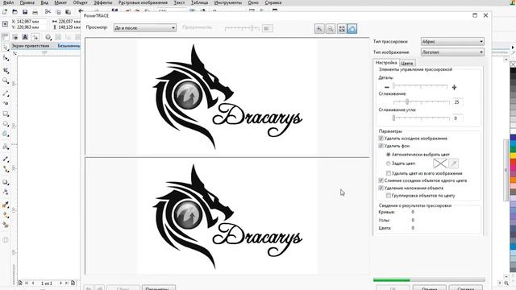Select the Автоматически выбрать цвет radio button
Image resolution: width=516 pixels, height=290 pixels.
click(389, 154)
